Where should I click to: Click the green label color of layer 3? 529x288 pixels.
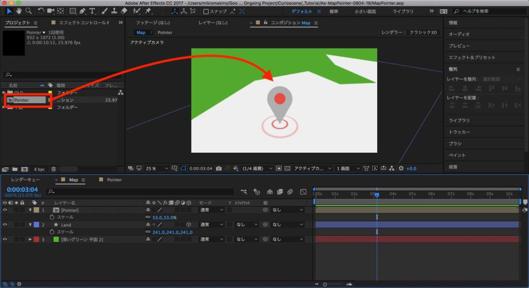coord(57,239)
